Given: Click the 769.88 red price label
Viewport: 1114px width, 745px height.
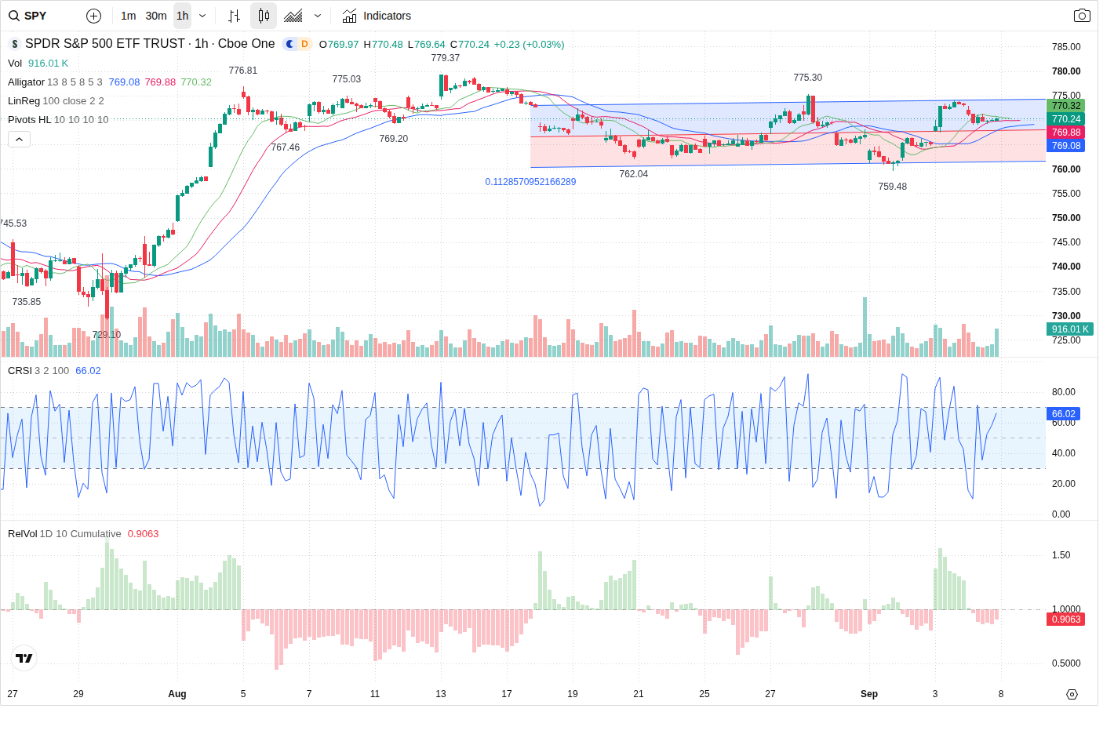Looking at the screenshot, I should (1065, 133).
